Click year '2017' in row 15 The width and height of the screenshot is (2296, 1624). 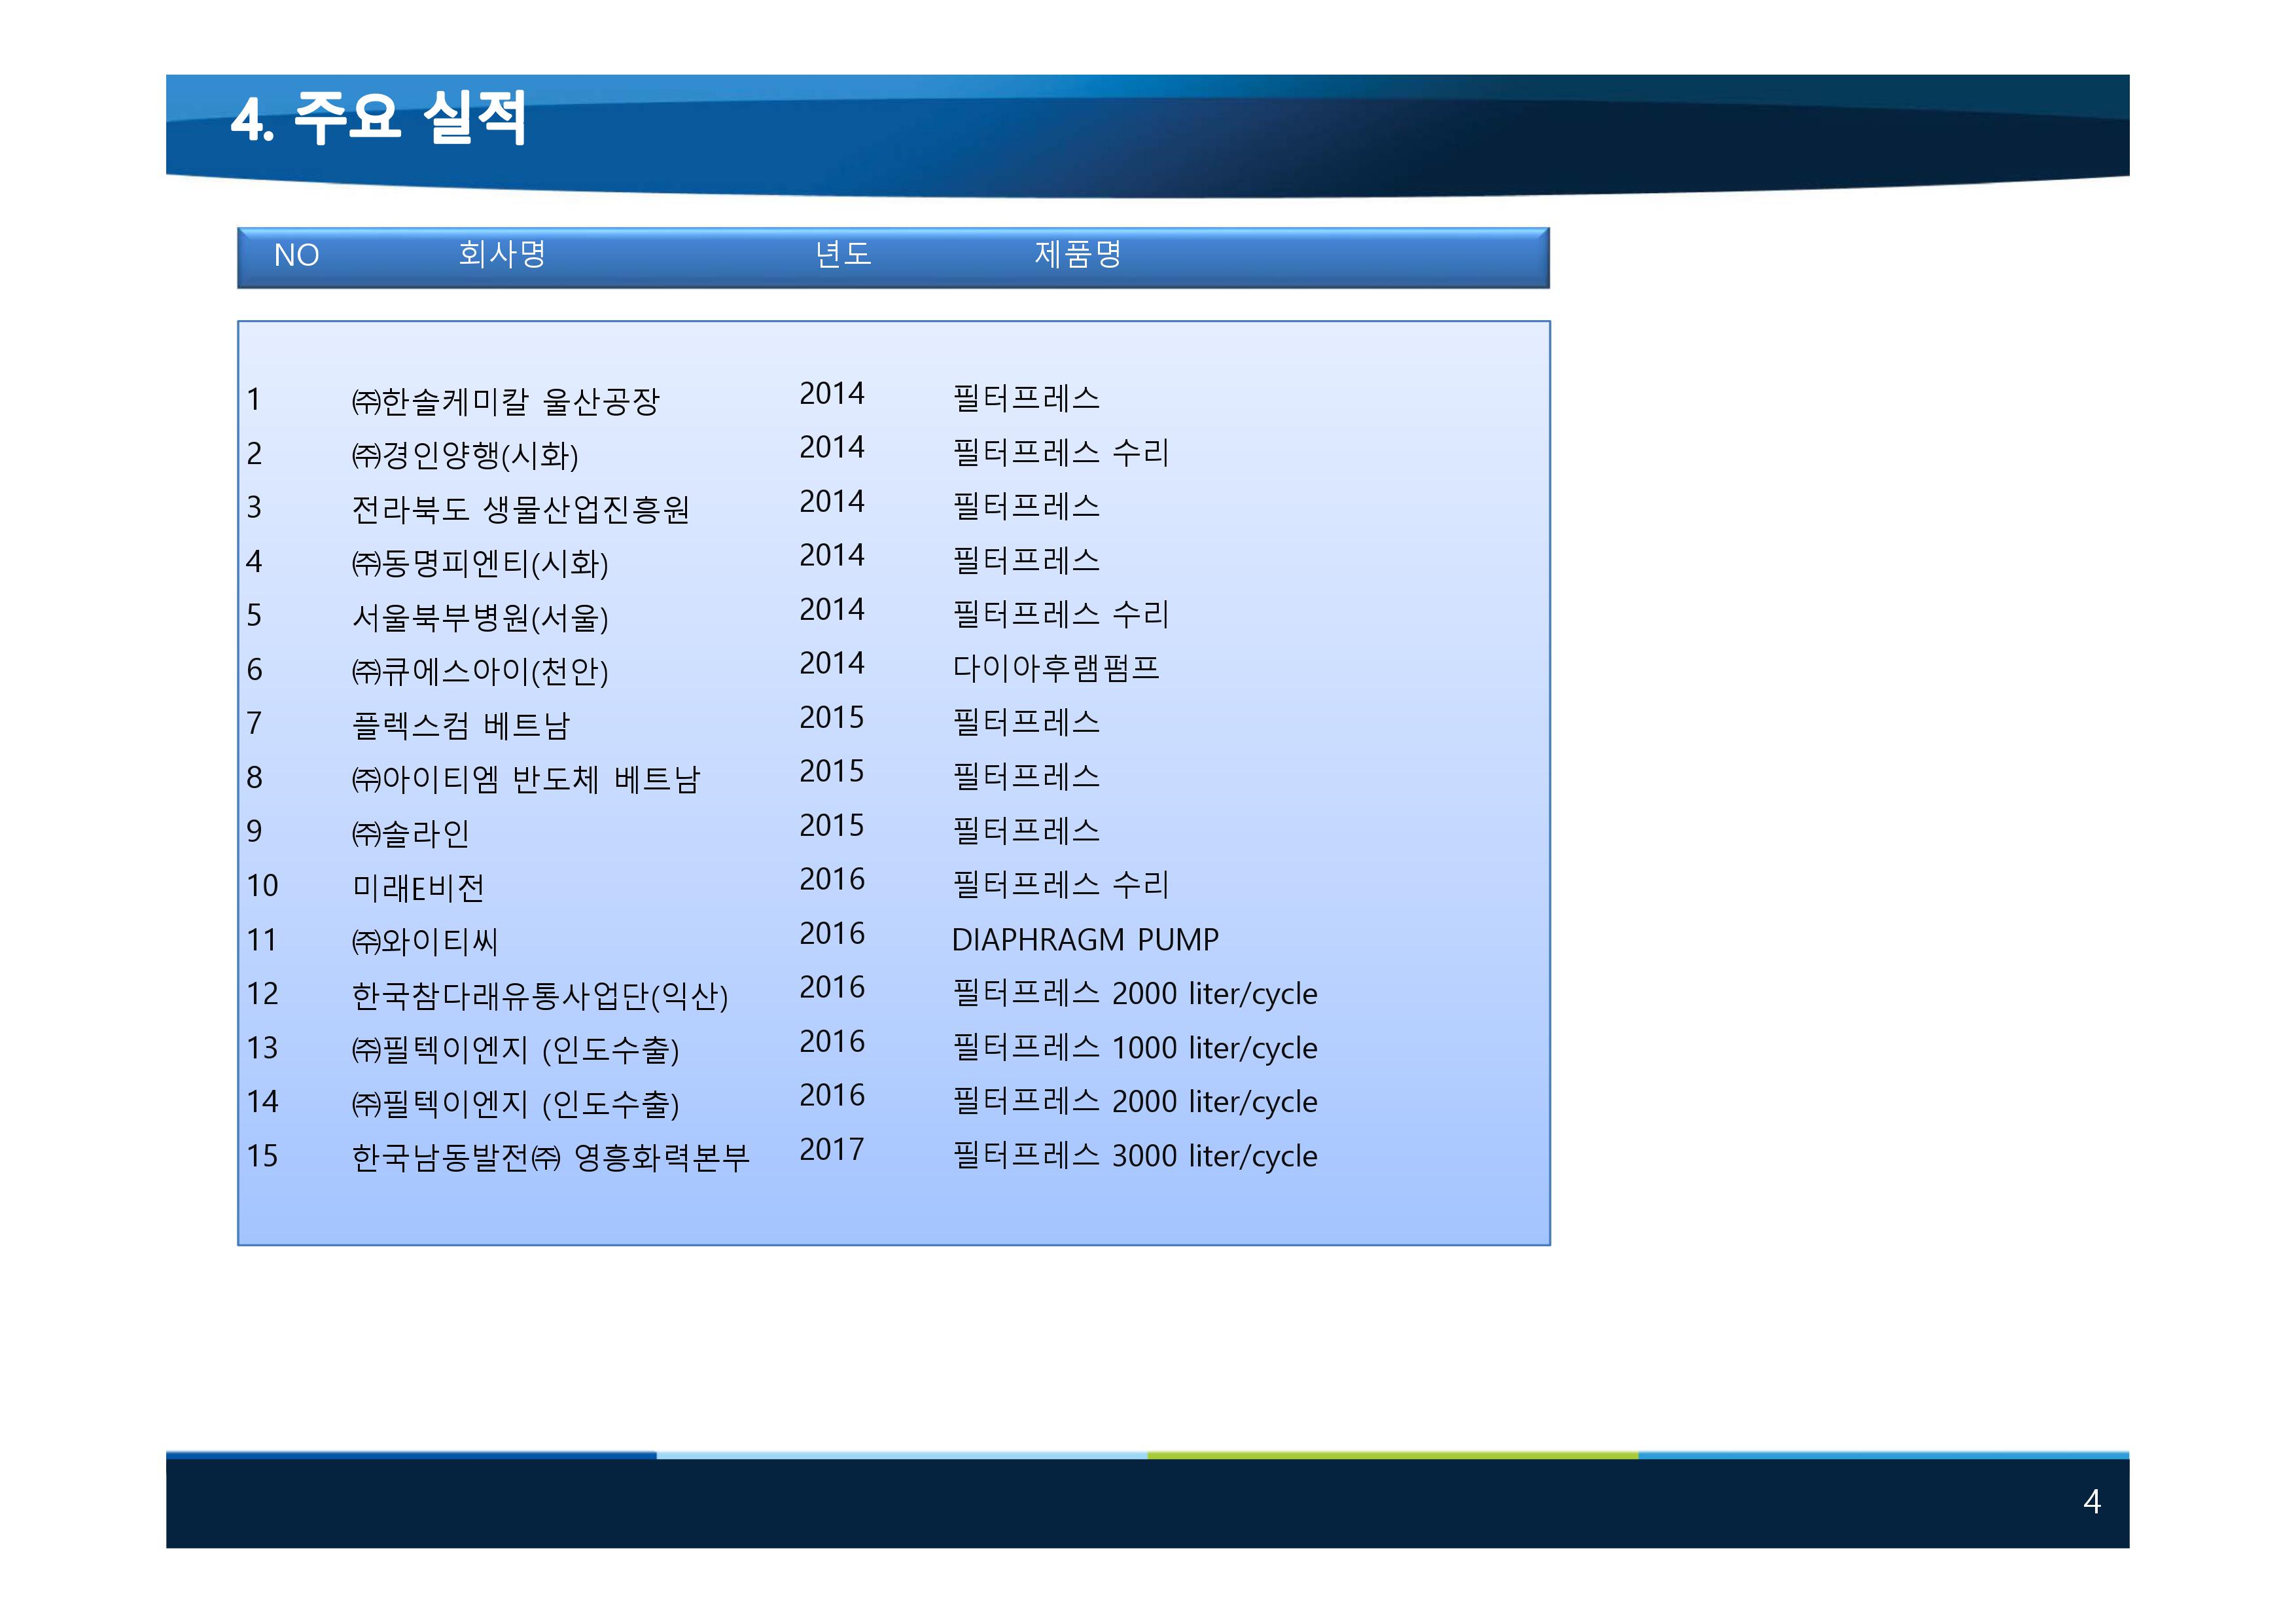pyautogui.click(x=831, y=1149)
